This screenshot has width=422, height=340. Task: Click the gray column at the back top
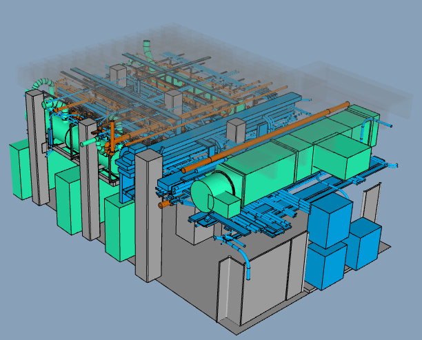[118, 74]
